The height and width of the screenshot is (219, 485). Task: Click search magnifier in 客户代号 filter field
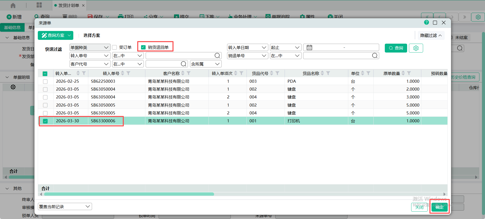point(183,64)
